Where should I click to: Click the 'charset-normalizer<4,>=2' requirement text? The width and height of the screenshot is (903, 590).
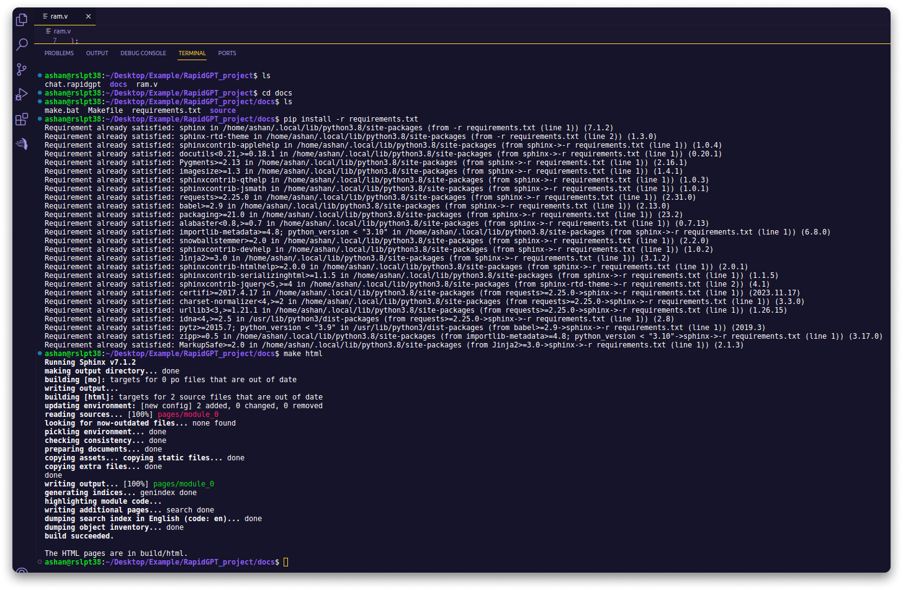[x=231, y=302]
